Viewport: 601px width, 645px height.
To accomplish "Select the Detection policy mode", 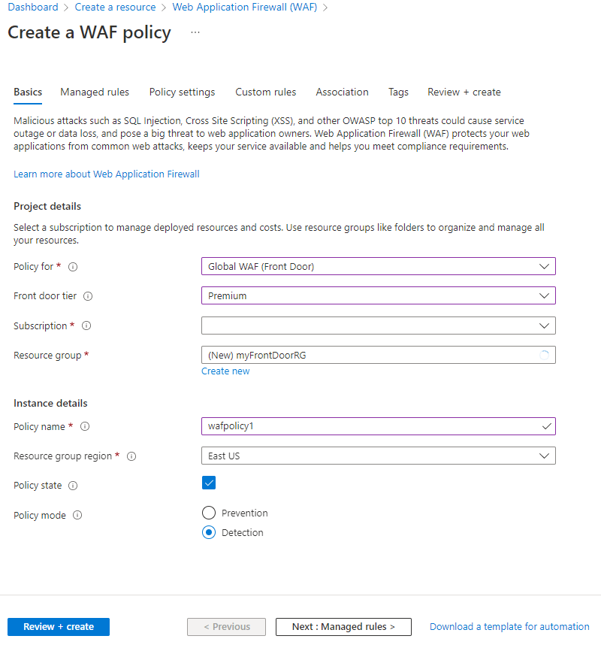I will click(209, 532).
